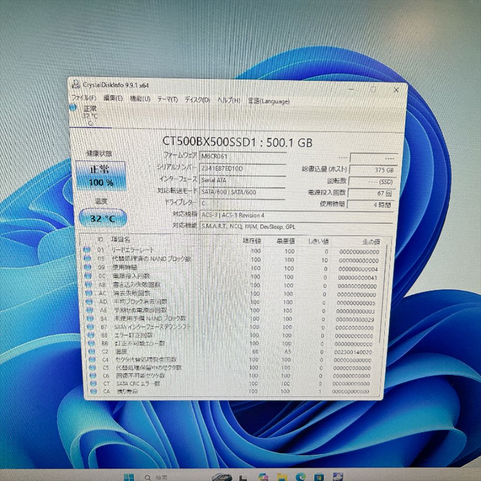Launch Microsoft Edge from the taskbar
Viewport: 481px width, 481px height.
tap(301, 477)
